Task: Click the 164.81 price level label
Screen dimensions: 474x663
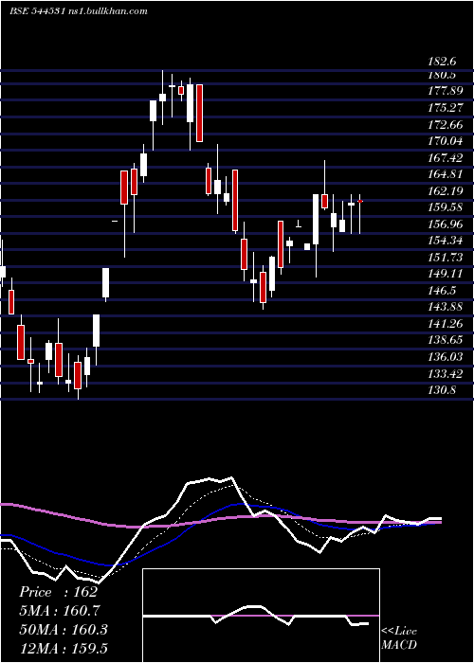Action: pos(446,174)
